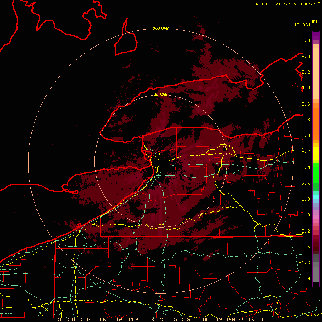The height and width of the screenshot is (322, 322).
Task: Click the 0.2 scale value
Action: point(306,231)
